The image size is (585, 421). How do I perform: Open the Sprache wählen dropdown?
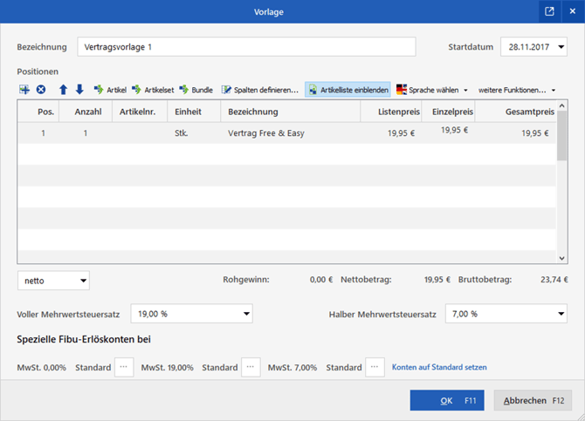tap(432, 90)
